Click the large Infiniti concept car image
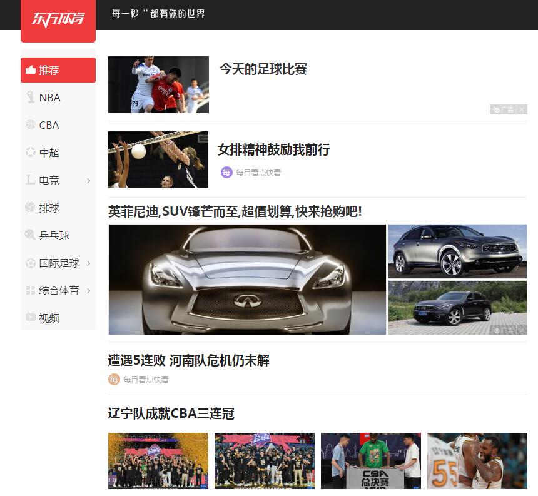 (247, 280)
